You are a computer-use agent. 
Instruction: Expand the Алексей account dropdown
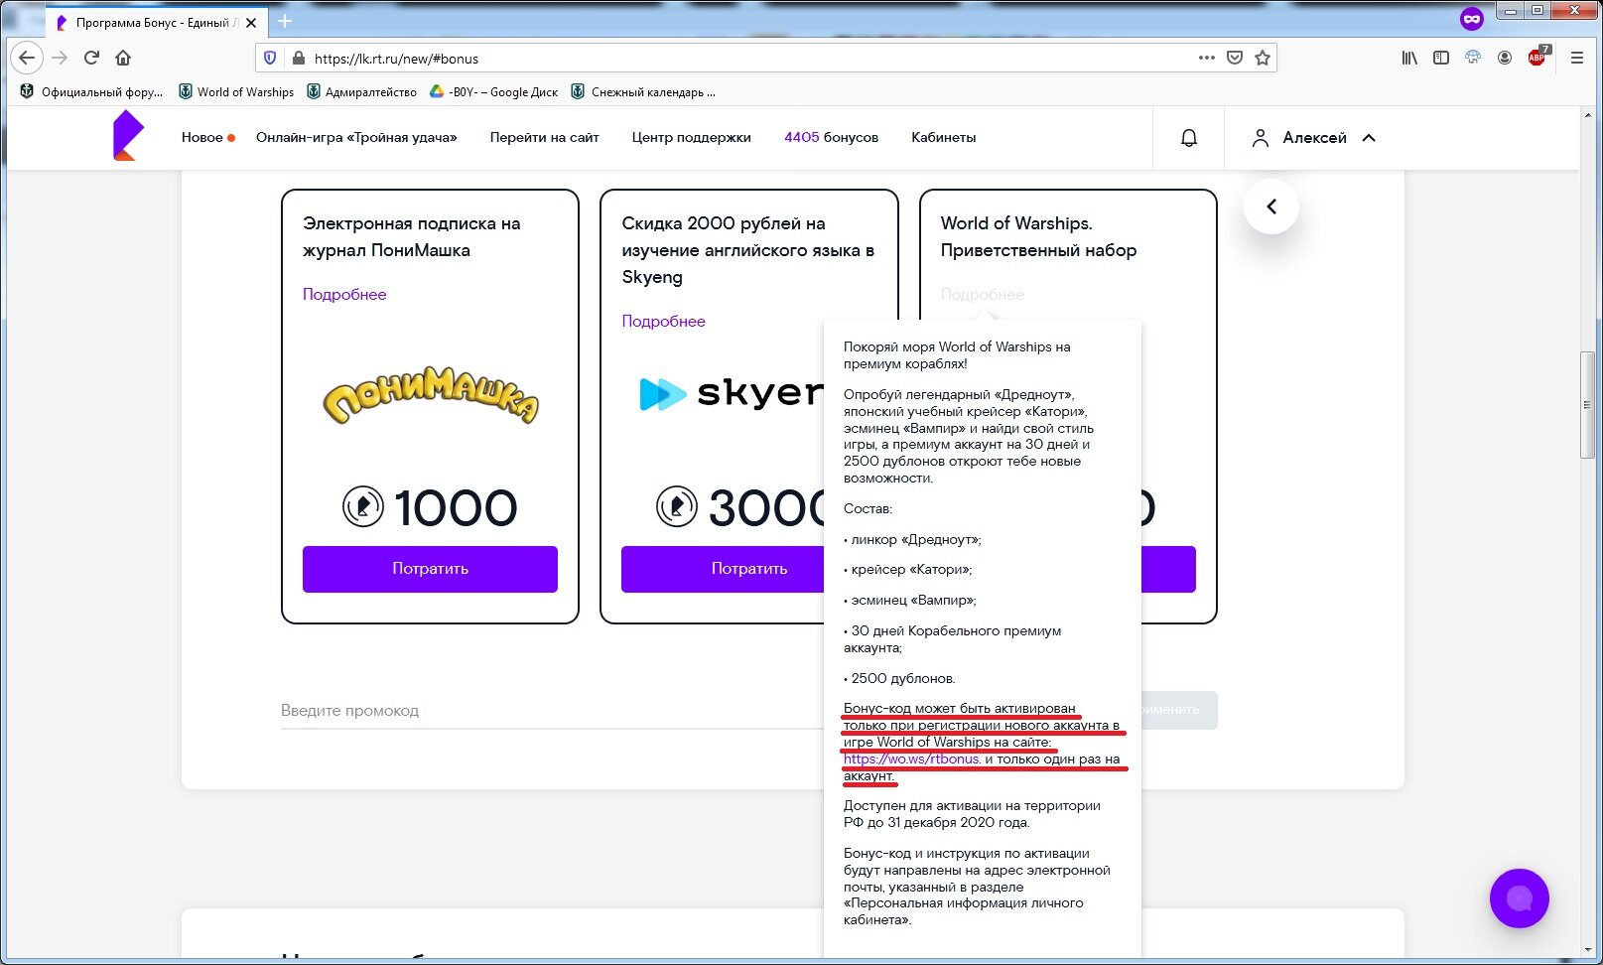tap(1314, 138)
